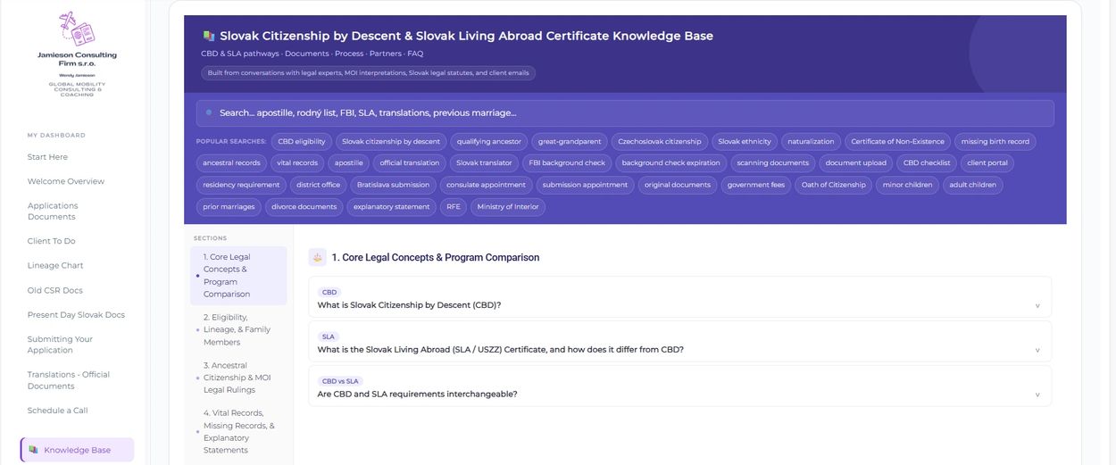Viewport: 1116px width, 465px height.
Task: Click the 'RFE' chip
Action: pos(454,206)
